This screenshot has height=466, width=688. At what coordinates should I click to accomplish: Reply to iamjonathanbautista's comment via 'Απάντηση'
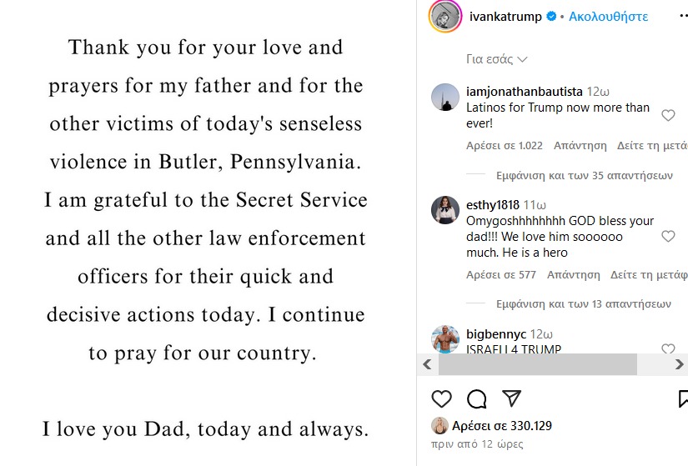pyautogui.click(x=580, y=145)
